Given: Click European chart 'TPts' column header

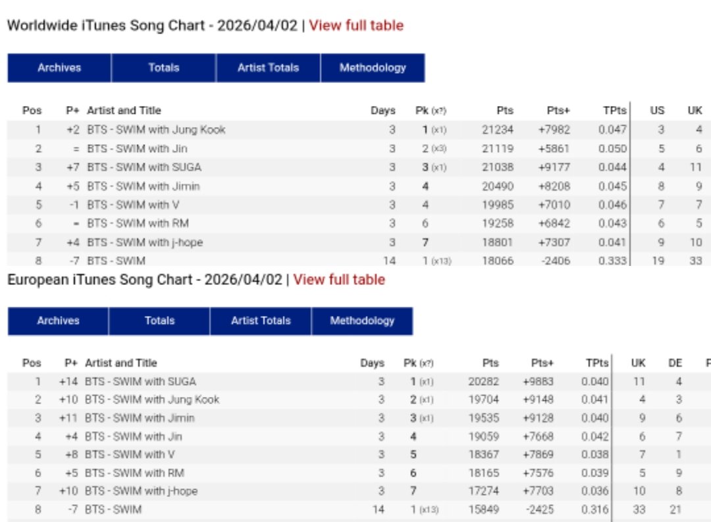Looking at the screenshot, I should pos(597,363).
